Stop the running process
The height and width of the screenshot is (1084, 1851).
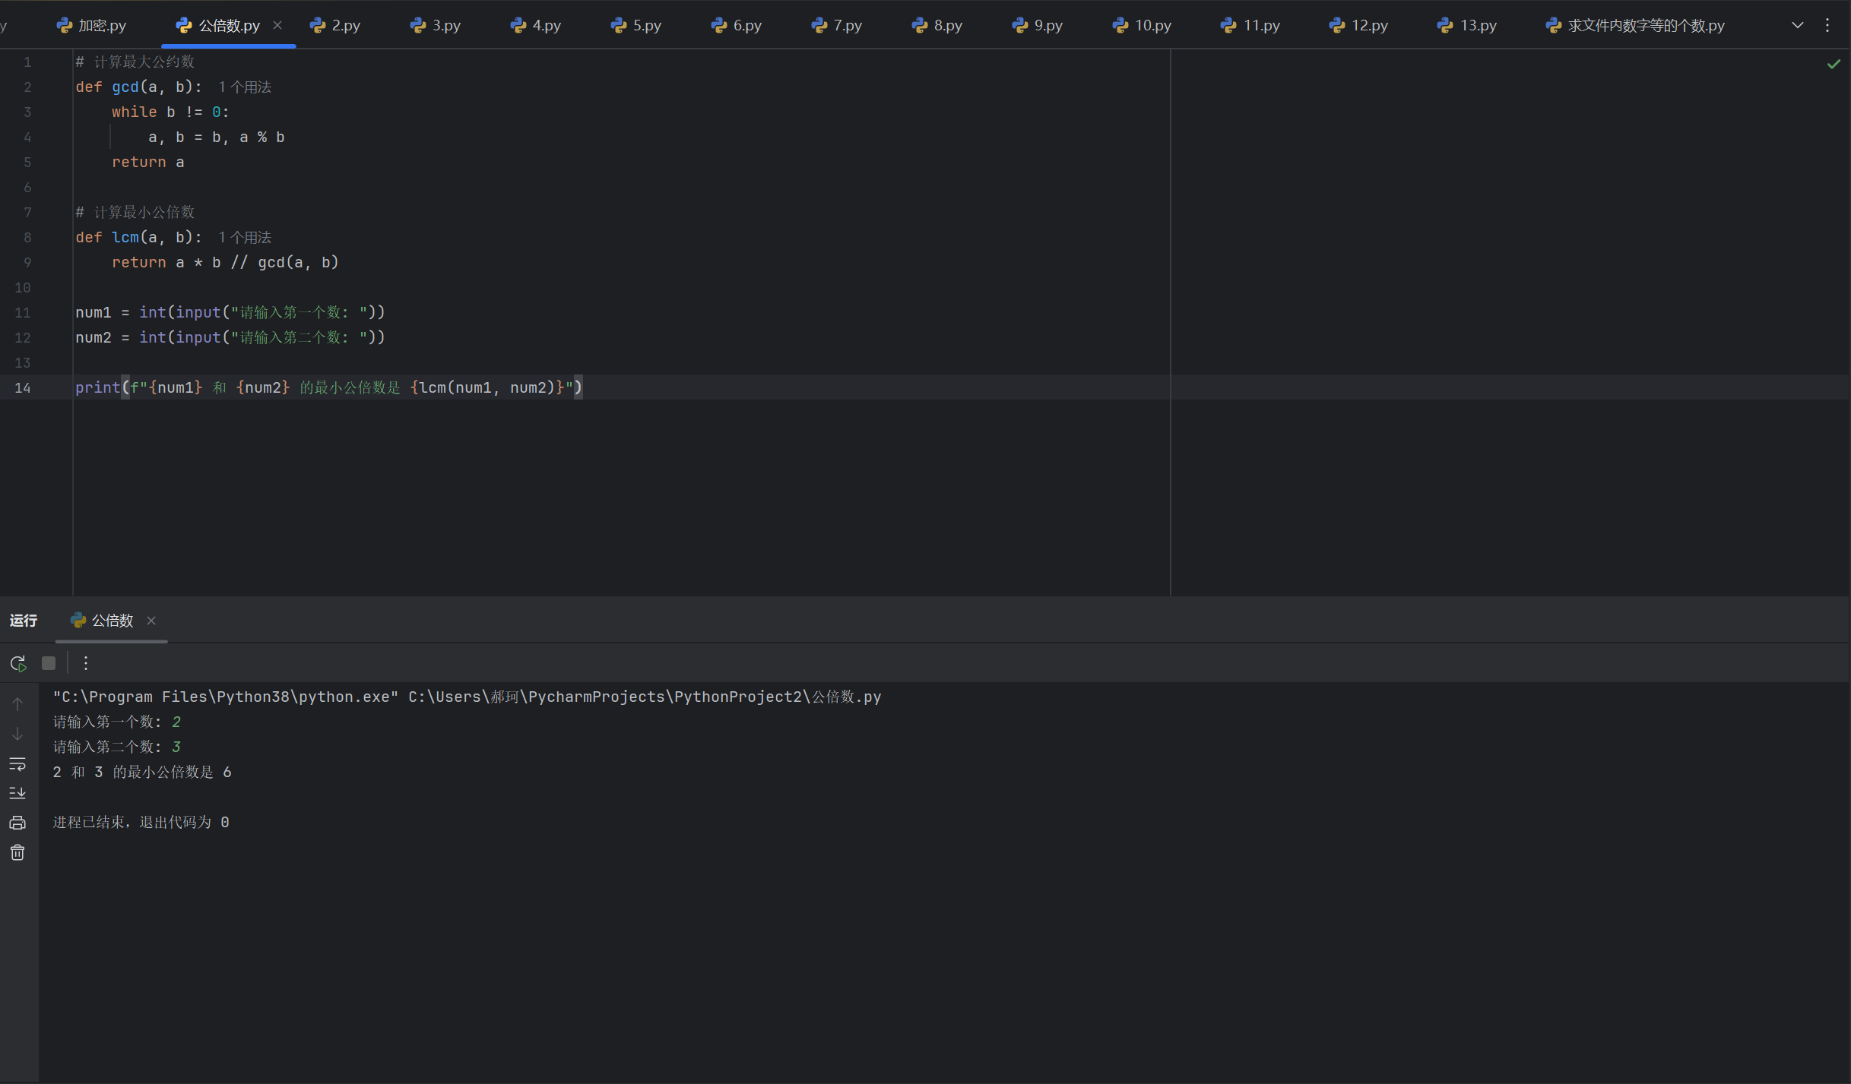click(49, 663)
